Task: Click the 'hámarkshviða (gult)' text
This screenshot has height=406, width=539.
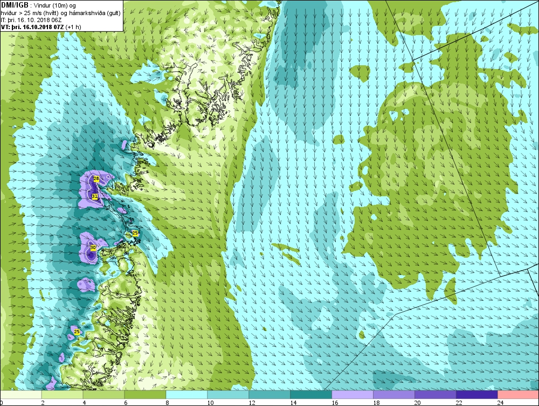Action: (x=94, y=13)
